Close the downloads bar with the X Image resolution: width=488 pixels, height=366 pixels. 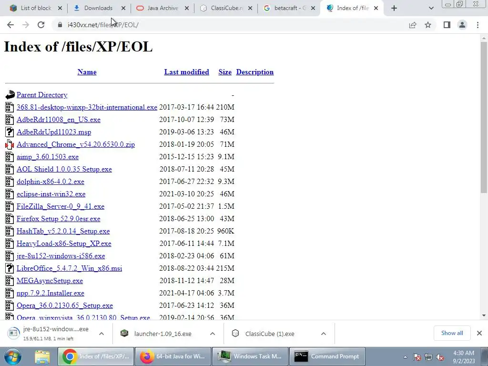pos(479,333)
